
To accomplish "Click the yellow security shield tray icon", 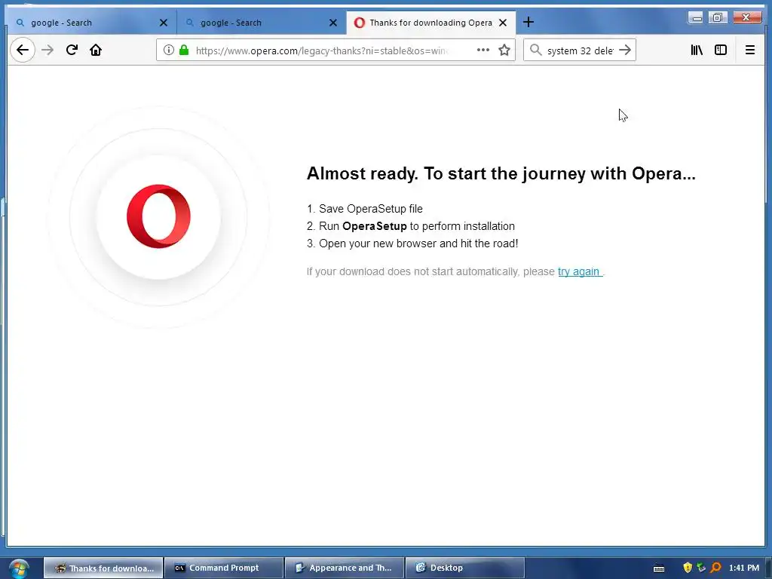I will coord(688,568).
